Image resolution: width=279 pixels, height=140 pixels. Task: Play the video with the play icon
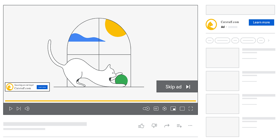point(11,108)
